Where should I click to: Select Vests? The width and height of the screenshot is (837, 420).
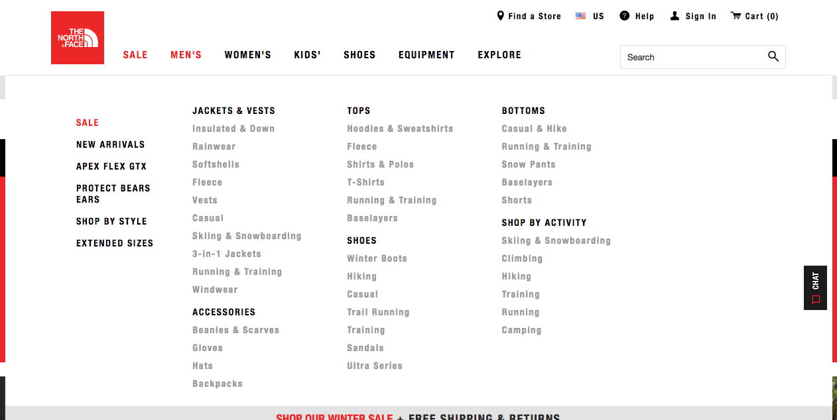205,200
